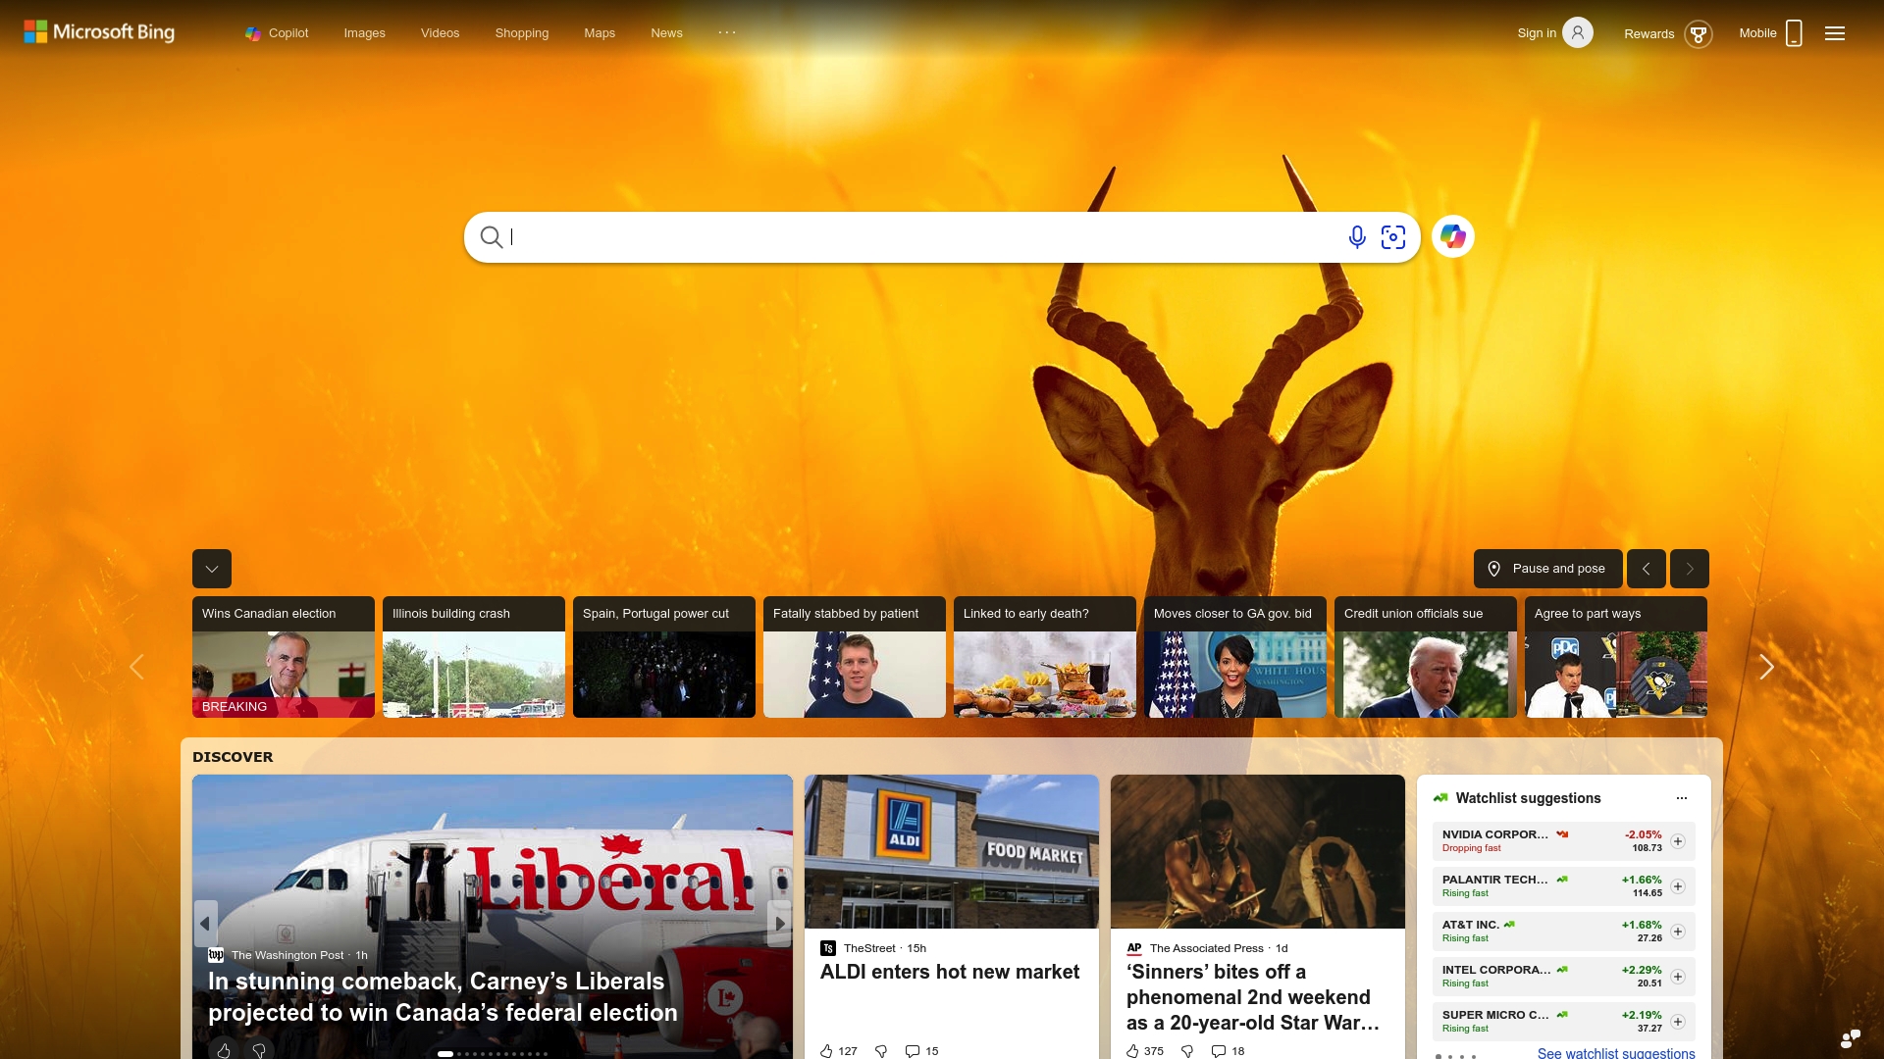Click See watchlist suggestions link

click(1616, 1052)
